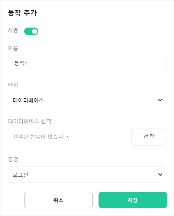The height and width of the screenshot is (216, 174).
Task: Expand the 명령 dropdown chevron arrow
Action: click(160, 175)
